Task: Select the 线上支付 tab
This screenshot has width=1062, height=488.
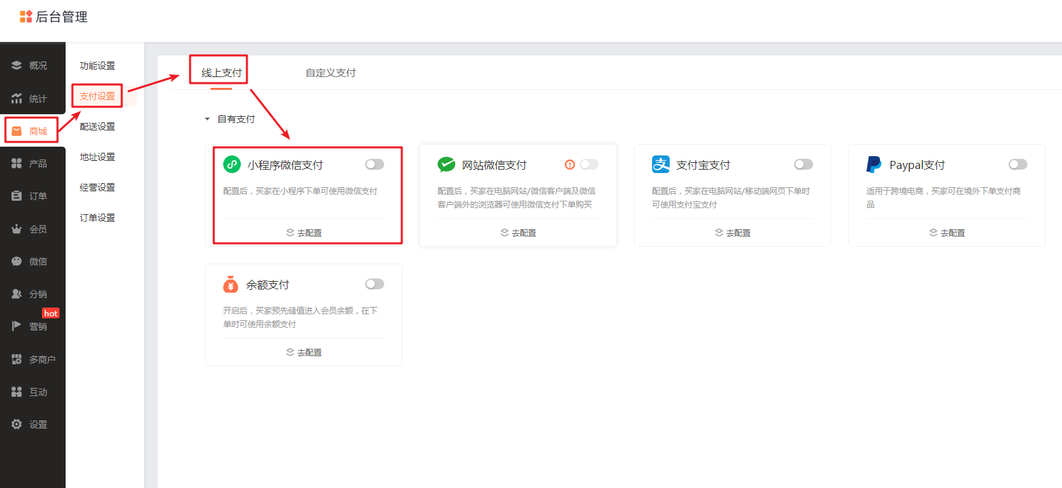Action: pos(221,73)
